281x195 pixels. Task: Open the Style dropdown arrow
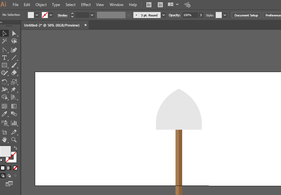225,15
